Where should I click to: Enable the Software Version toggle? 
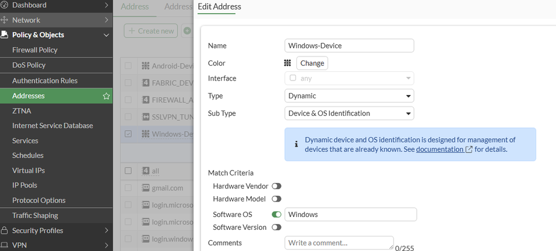(277, 227)
